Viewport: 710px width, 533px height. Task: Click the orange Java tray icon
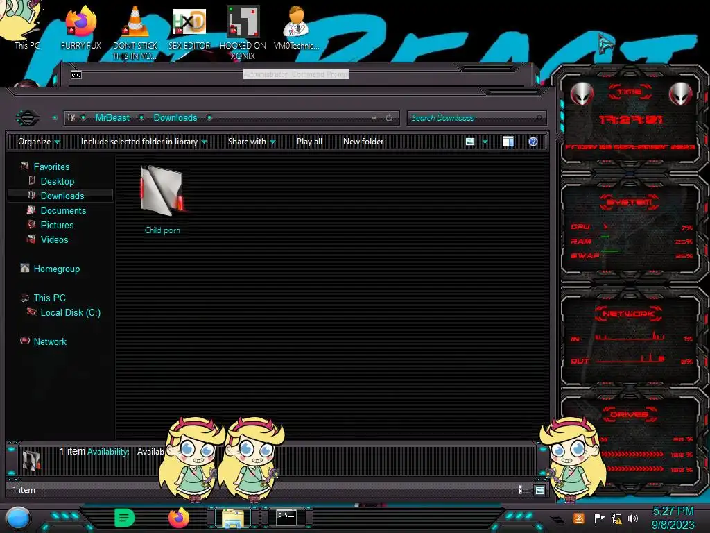pyautogui.click(x=579, y=518)
